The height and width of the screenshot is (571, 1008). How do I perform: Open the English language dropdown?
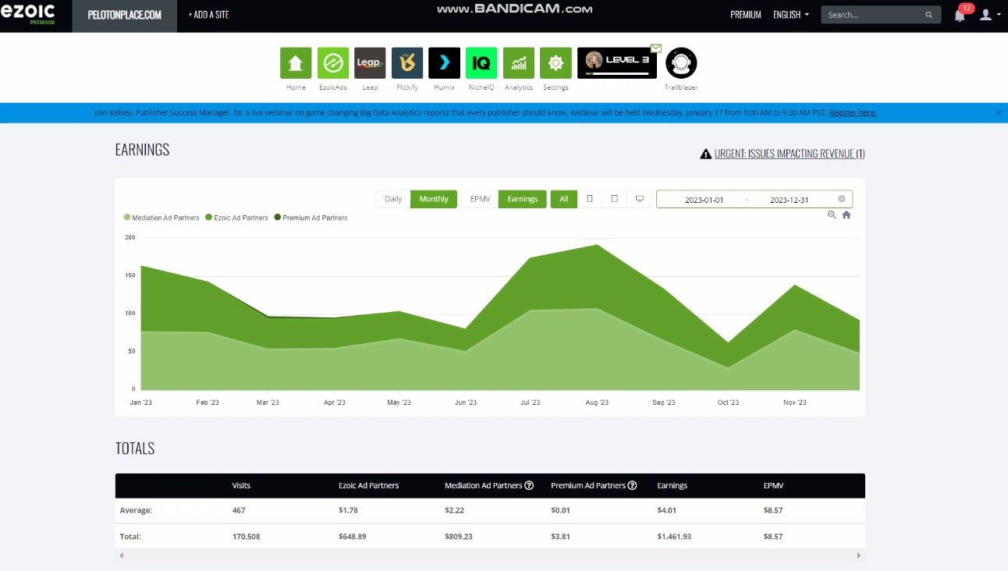point(791,15)
